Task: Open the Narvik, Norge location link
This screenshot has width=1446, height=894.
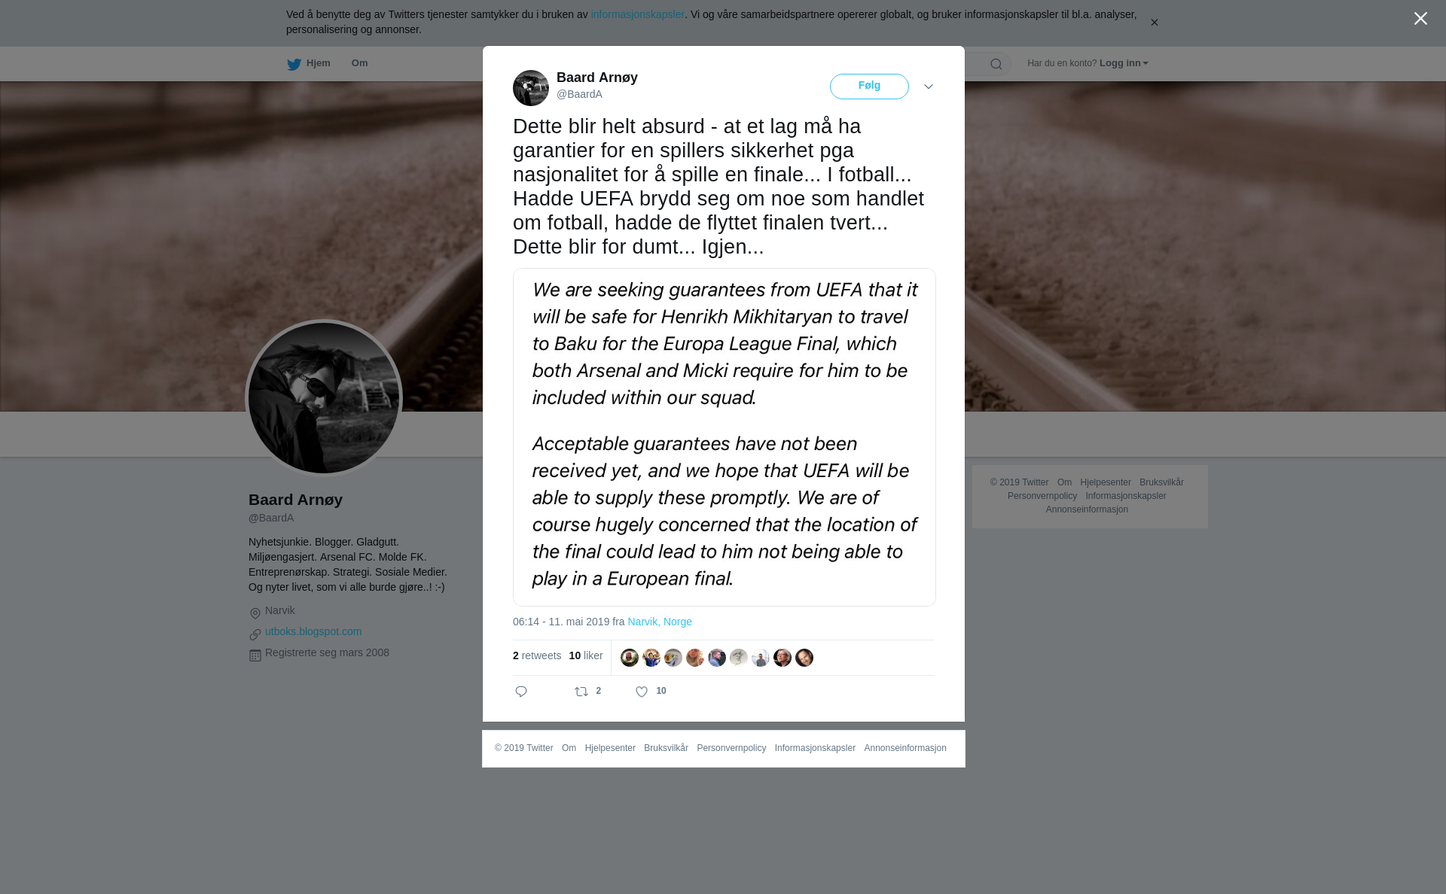Action: pos(660,622)
